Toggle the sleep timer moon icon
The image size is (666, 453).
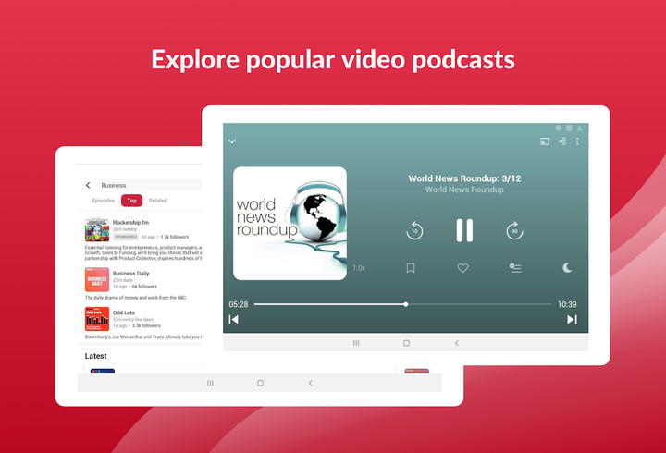tap(567, 268)
